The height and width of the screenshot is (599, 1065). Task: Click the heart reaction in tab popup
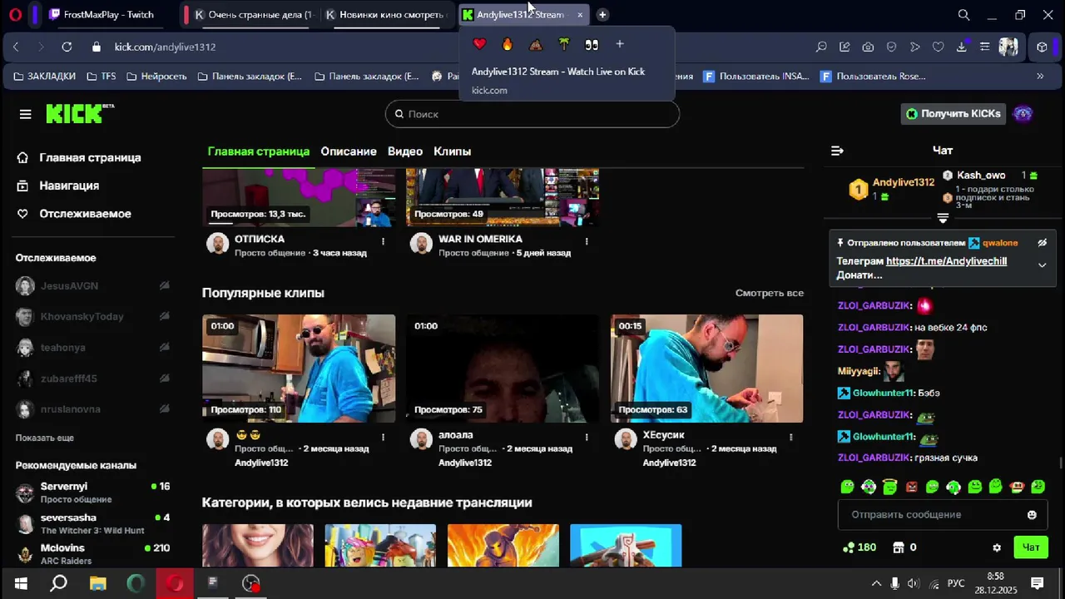coord(479,44)
